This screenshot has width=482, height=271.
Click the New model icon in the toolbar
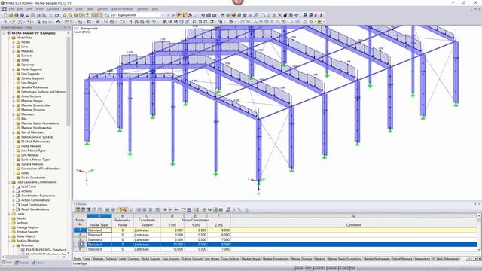tap(5, 15)
